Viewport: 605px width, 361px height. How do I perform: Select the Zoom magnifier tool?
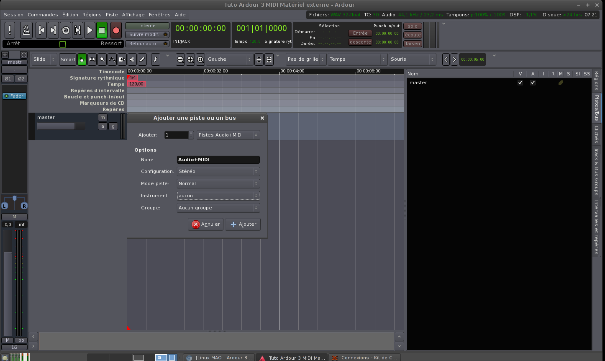point(102,59)
